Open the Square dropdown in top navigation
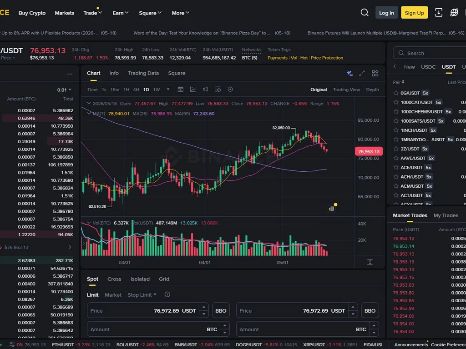 coord(150,13)
